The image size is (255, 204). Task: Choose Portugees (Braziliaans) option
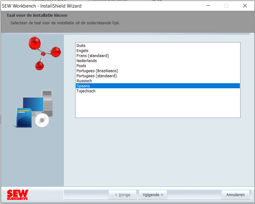158,71
